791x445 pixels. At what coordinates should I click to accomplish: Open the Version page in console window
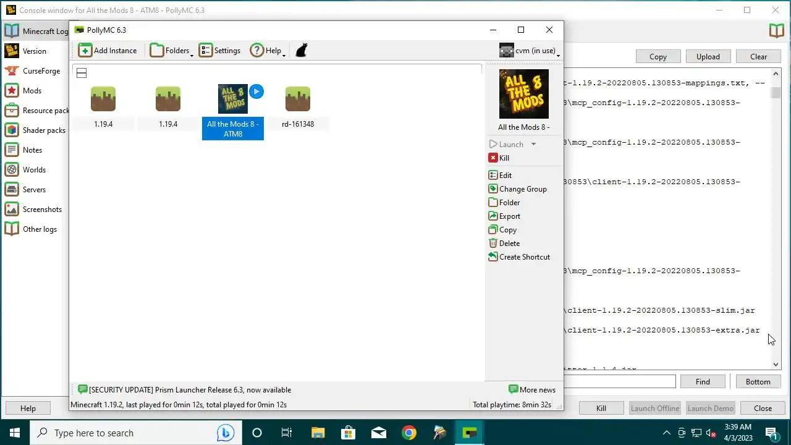click(36, 51)
